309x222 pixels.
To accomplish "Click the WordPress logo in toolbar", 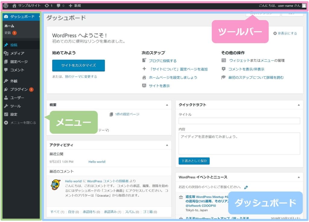I will [x=6, y=5].
